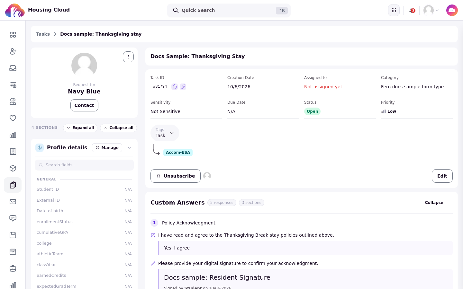
Task: Open the briefcase icon in sidebar
Action: point(13,268)
